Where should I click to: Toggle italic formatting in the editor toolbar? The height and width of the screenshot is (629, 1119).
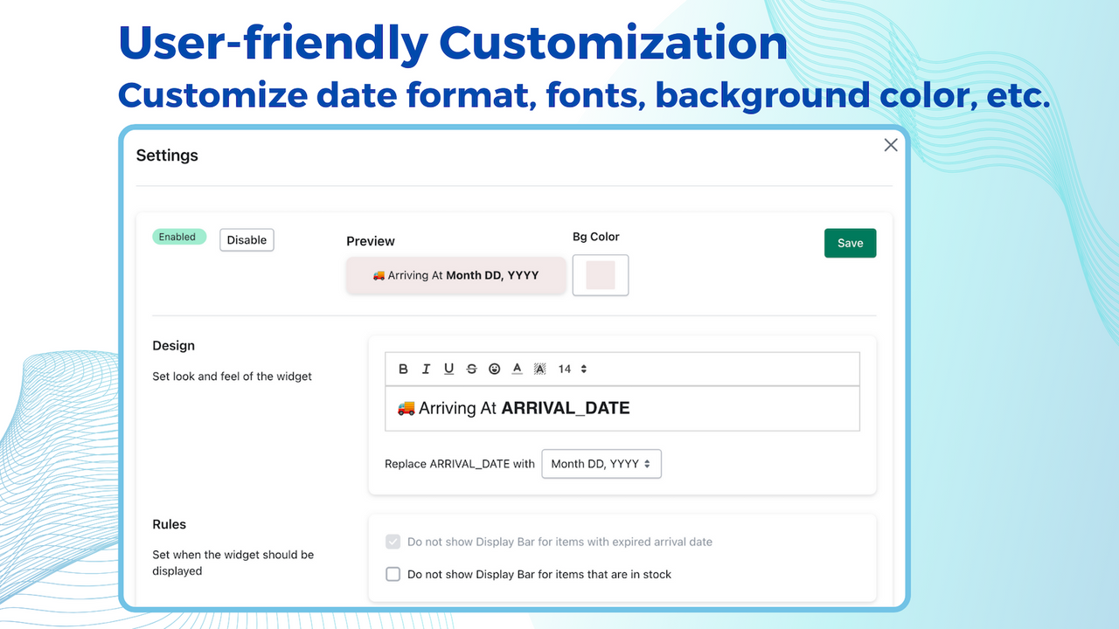[x=426, y=370]
